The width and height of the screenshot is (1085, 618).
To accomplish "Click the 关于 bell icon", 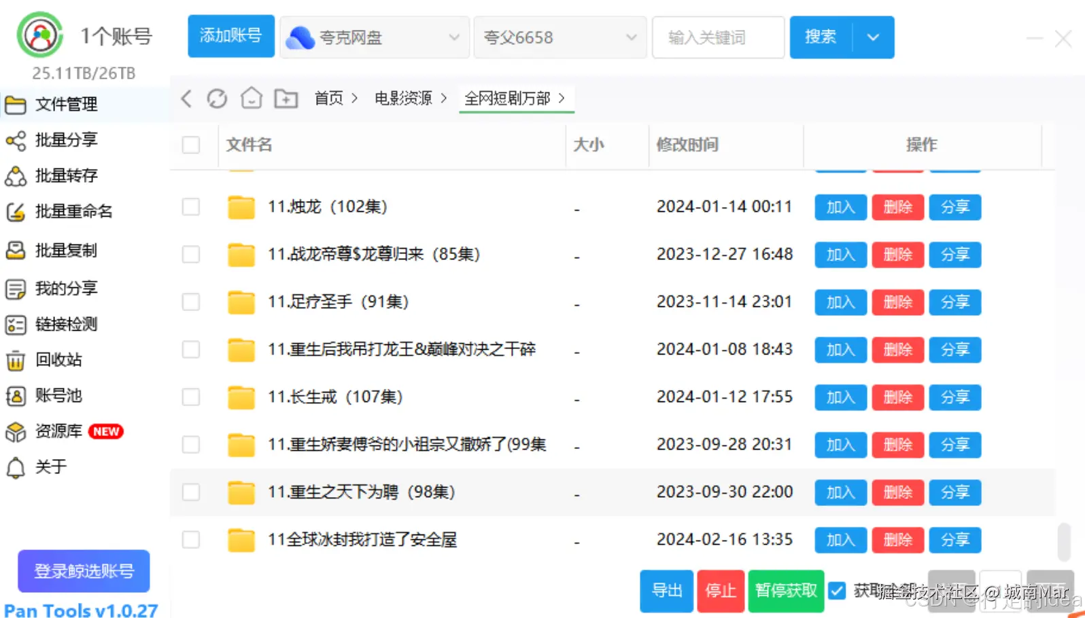I will click(16, 467).
